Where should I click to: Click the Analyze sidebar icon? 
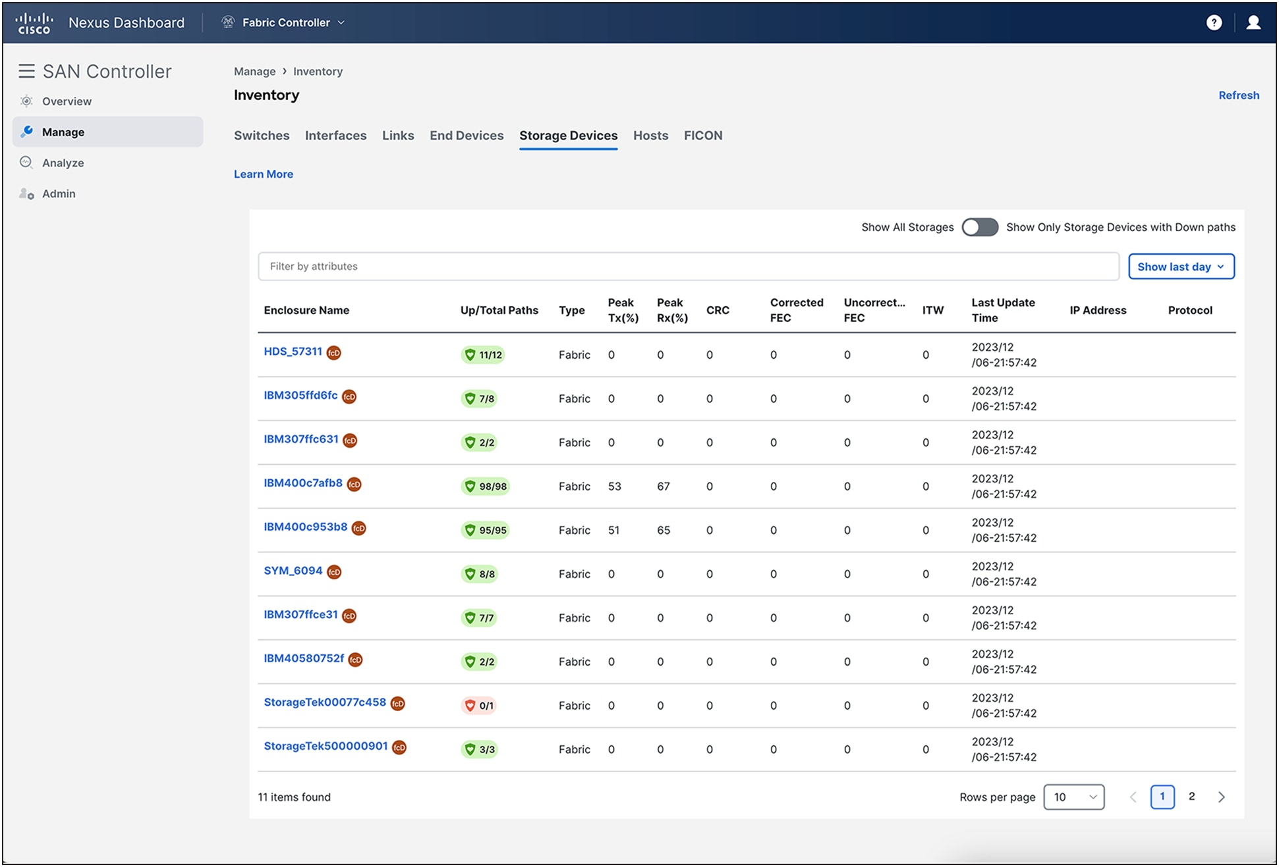(26, 163)
